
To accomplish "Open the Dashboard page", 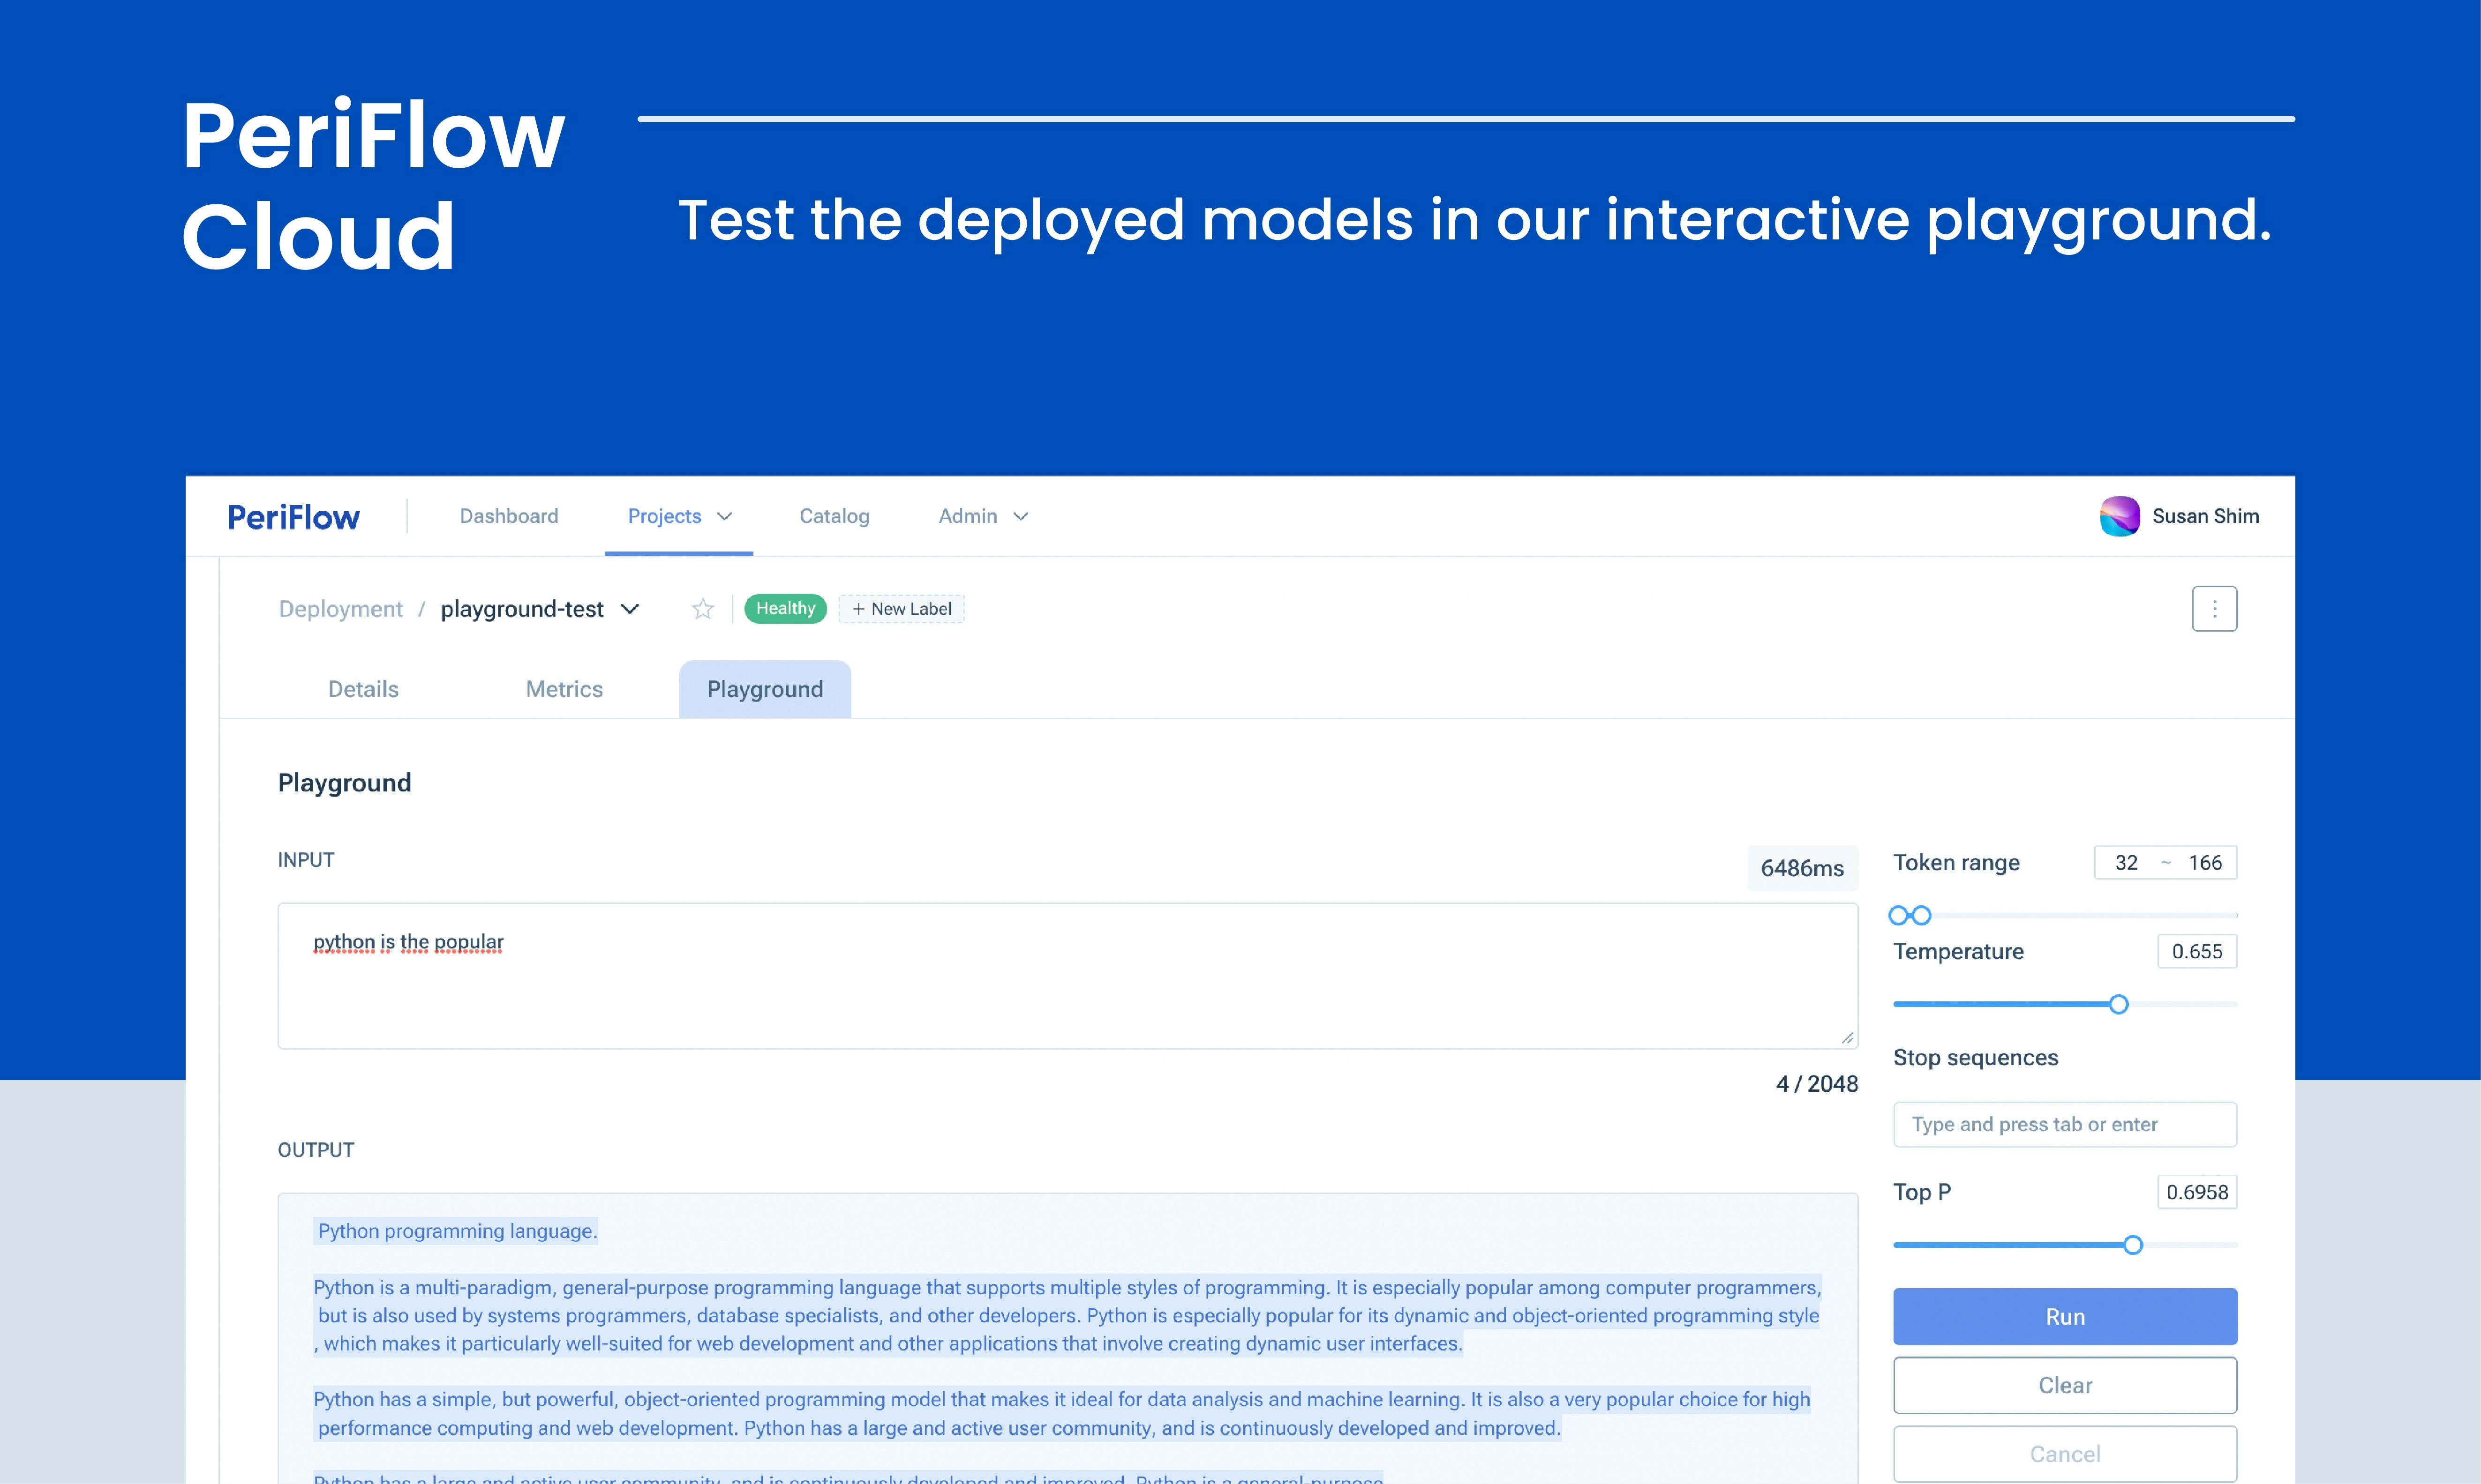I will click(x=509, y=516).
